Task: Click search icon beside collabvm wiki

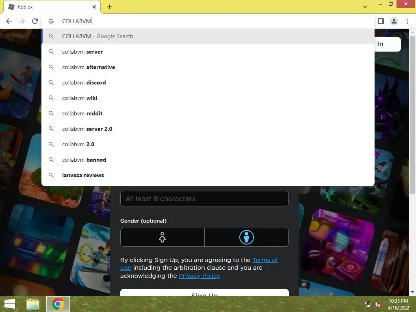Action: click(51, 98)
